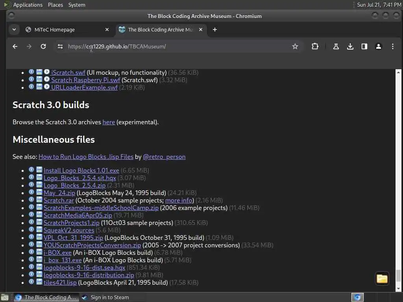Open the iScratch.swf link
Screen dimensions: 403x302
[68, 73]
